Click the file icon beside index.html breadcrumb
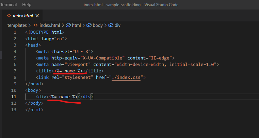This screenshot has height=138, width=259. point(35,25)
